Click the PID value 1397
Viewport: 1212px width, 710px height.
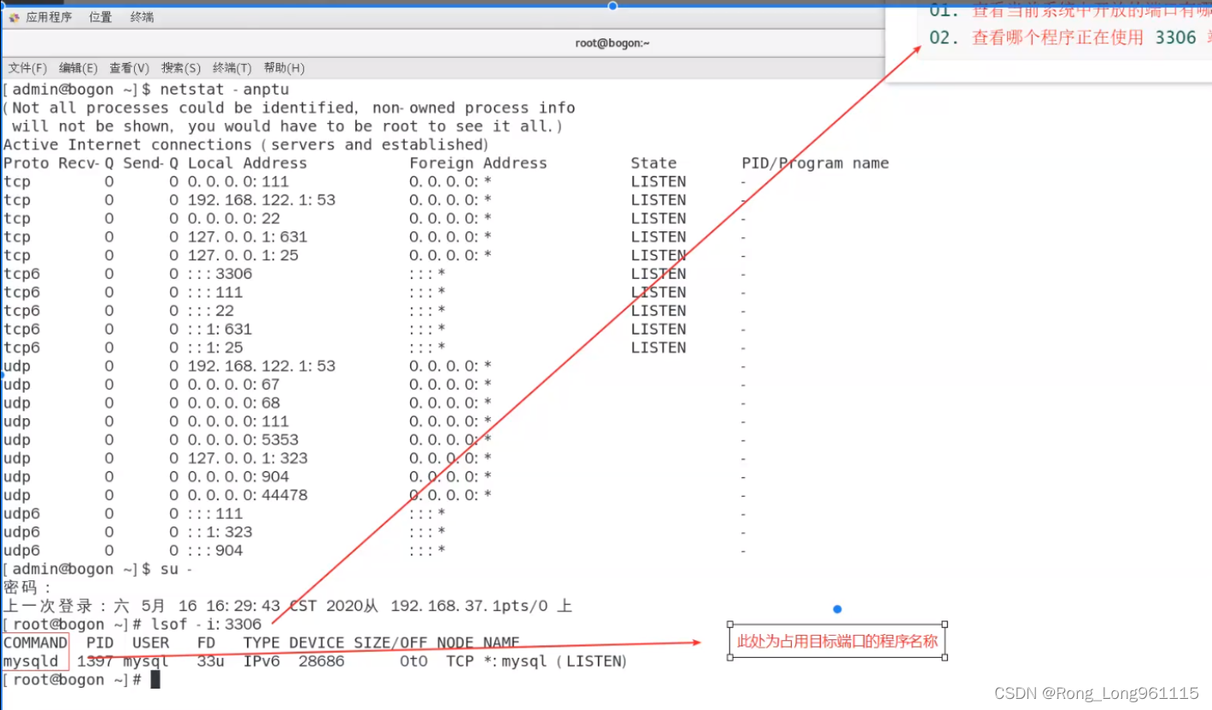click(x=95, y=661)
